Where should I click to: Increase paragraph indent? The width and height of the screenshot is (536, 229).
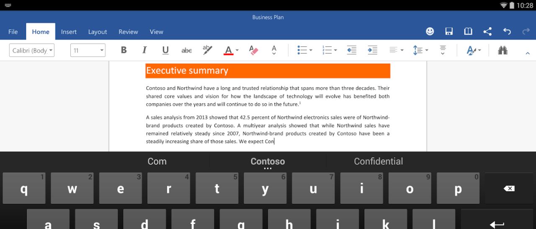(372, 50)
